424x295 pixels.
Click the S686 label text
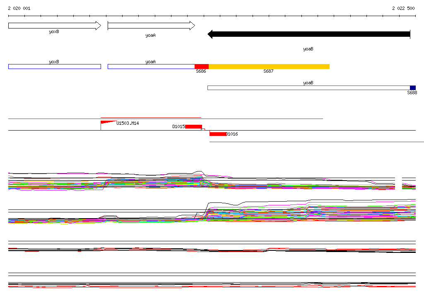coord(201,71)
